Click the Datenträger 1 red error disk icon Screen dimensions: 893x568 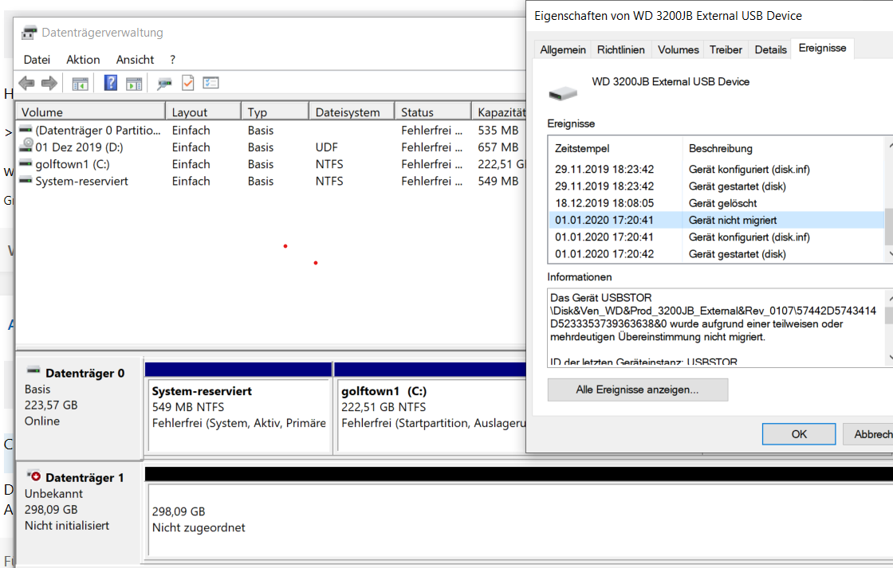pyautogui.click(x=33, y=476)
